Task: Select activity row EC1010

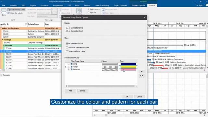Action: 31,31
